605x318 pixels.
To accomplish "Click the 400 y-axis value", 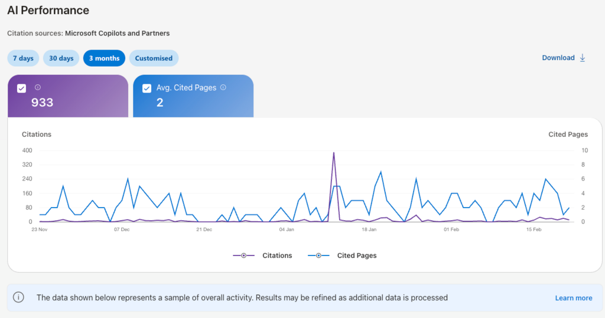I will pyautogui.click(x=27, y=150).
